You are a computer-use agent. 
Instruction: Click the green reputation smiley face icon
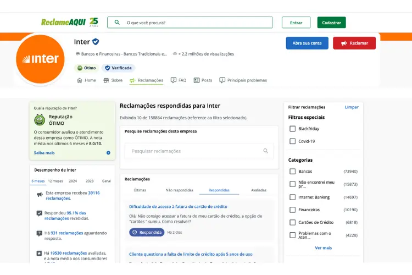40,120
